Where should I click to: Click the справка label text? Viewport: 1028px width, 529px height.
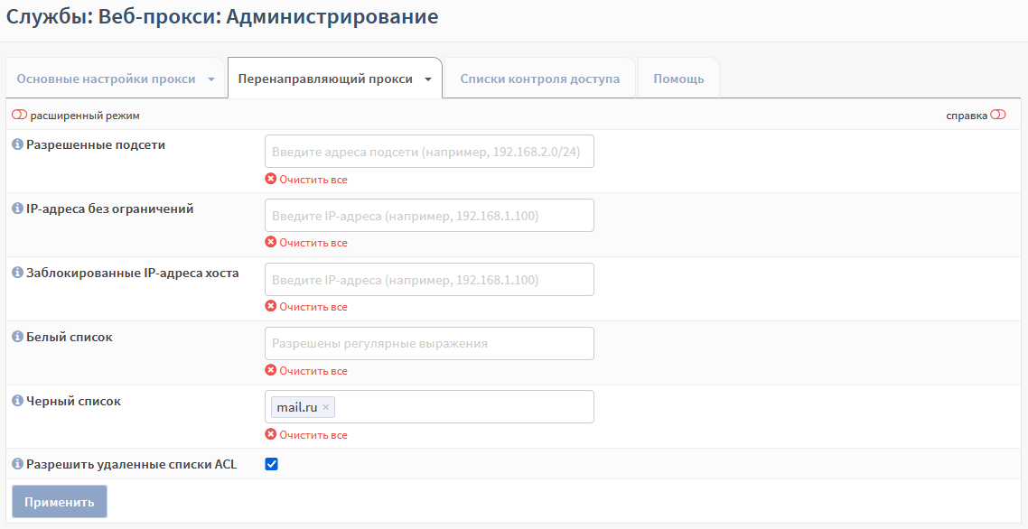pyautogui.click(x=967, y=116)
